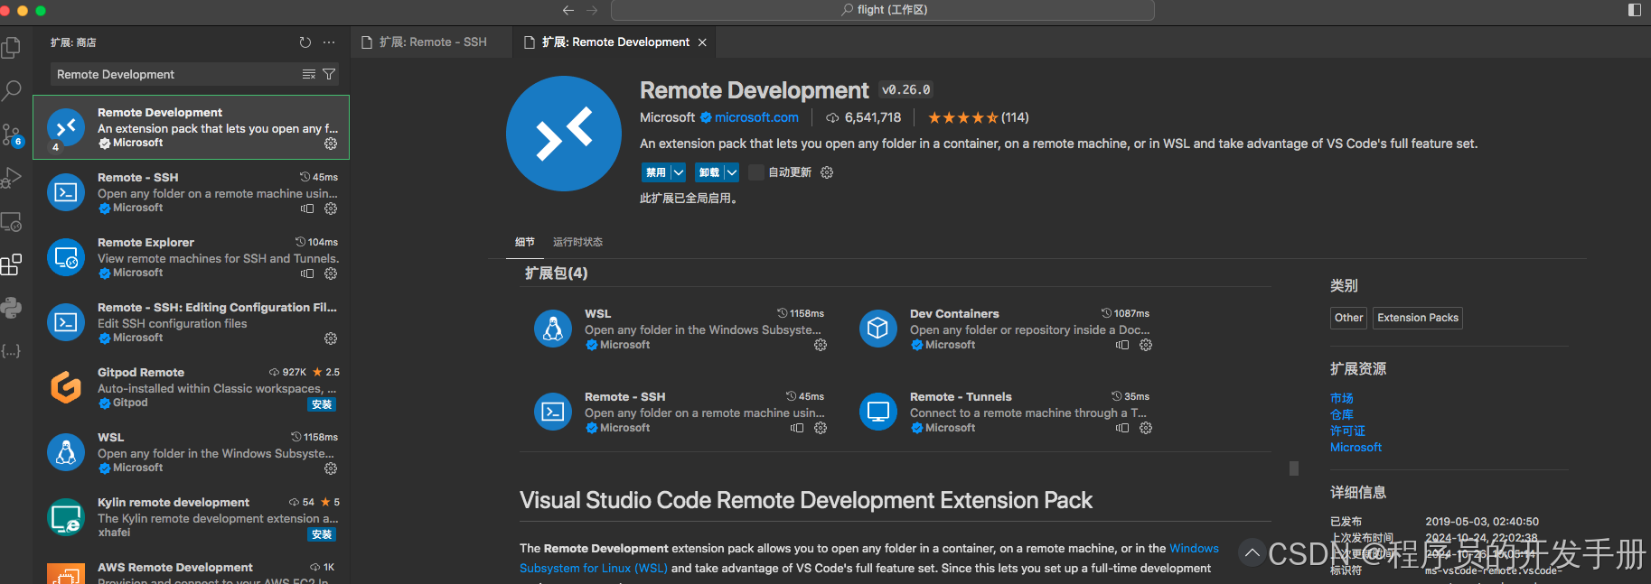This screenshot has width=1651, height=584.
Task: Open manage gear for WSL in sidebar list
Action: tap(331, 468)
